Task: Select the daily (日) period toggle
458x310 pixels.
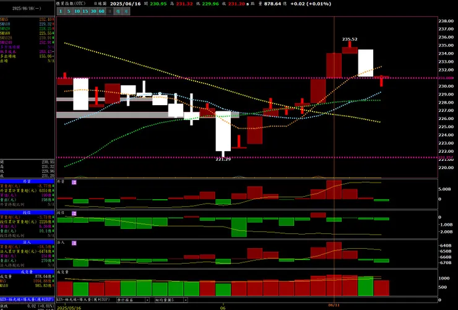Action: point(110,11)
